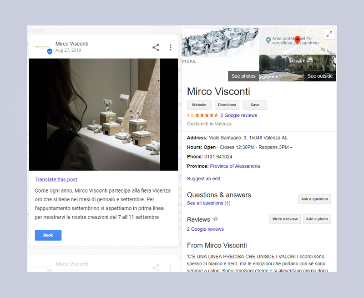This screenshot has height=298, width=364.
Task: Click the address Viale Santuario, 3, 15048 Valenza AL
Action: tap(248, 138)
